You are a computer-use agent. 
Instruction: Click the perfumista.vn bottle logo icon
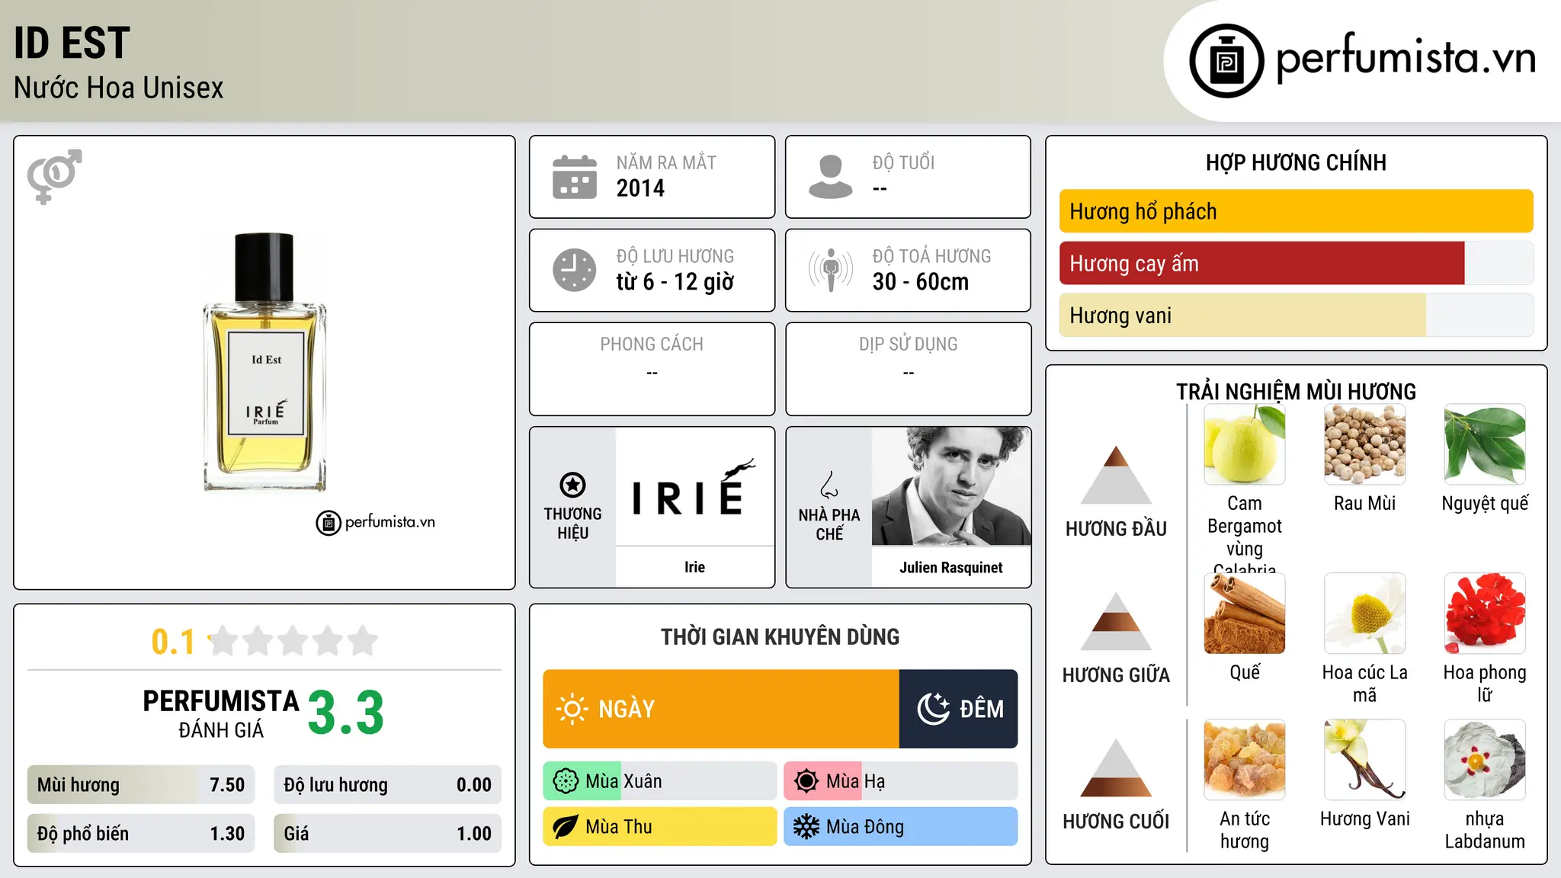click(1226, 61)
